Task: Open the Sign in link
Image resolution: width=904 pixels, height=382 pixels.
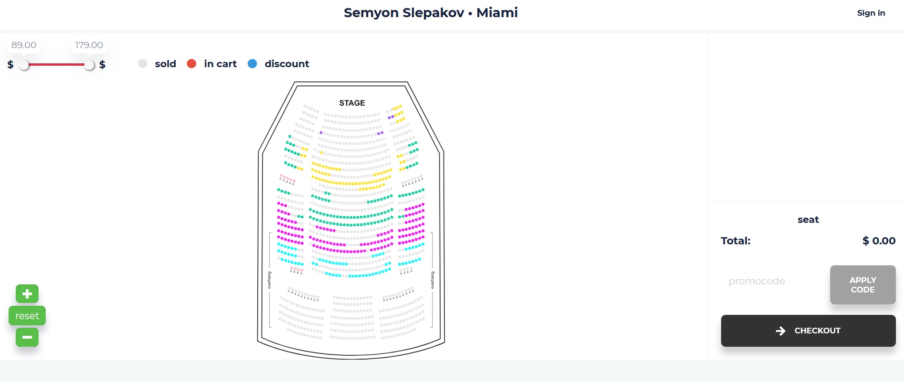Action: (871, 13)
